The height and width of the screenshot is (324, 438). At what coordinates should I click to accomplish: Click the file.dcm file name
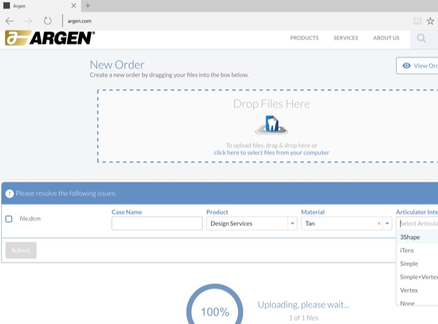coord(30,219)
